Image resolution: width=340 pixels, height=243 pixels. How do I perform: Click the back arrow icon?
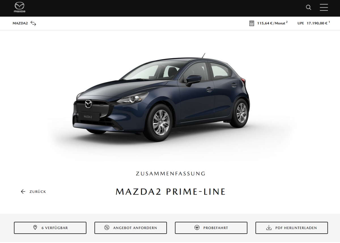coord(23,192)
